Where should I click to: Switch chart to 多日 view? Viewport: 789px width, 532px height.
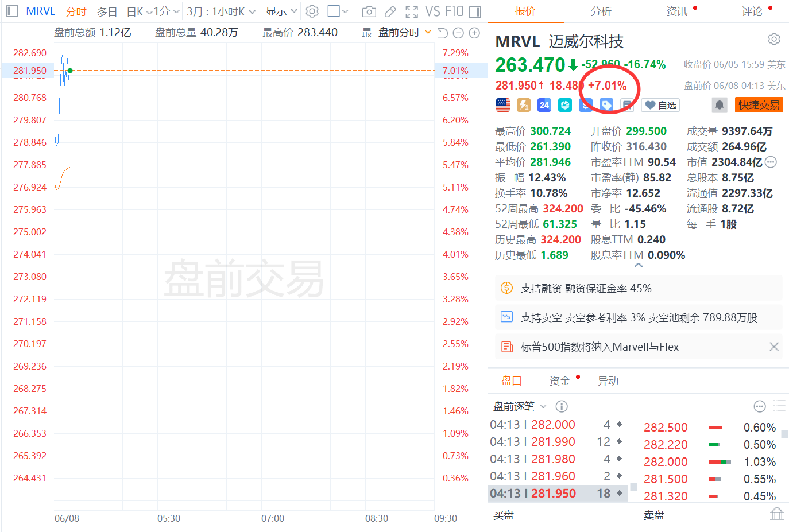coord(107,11)
